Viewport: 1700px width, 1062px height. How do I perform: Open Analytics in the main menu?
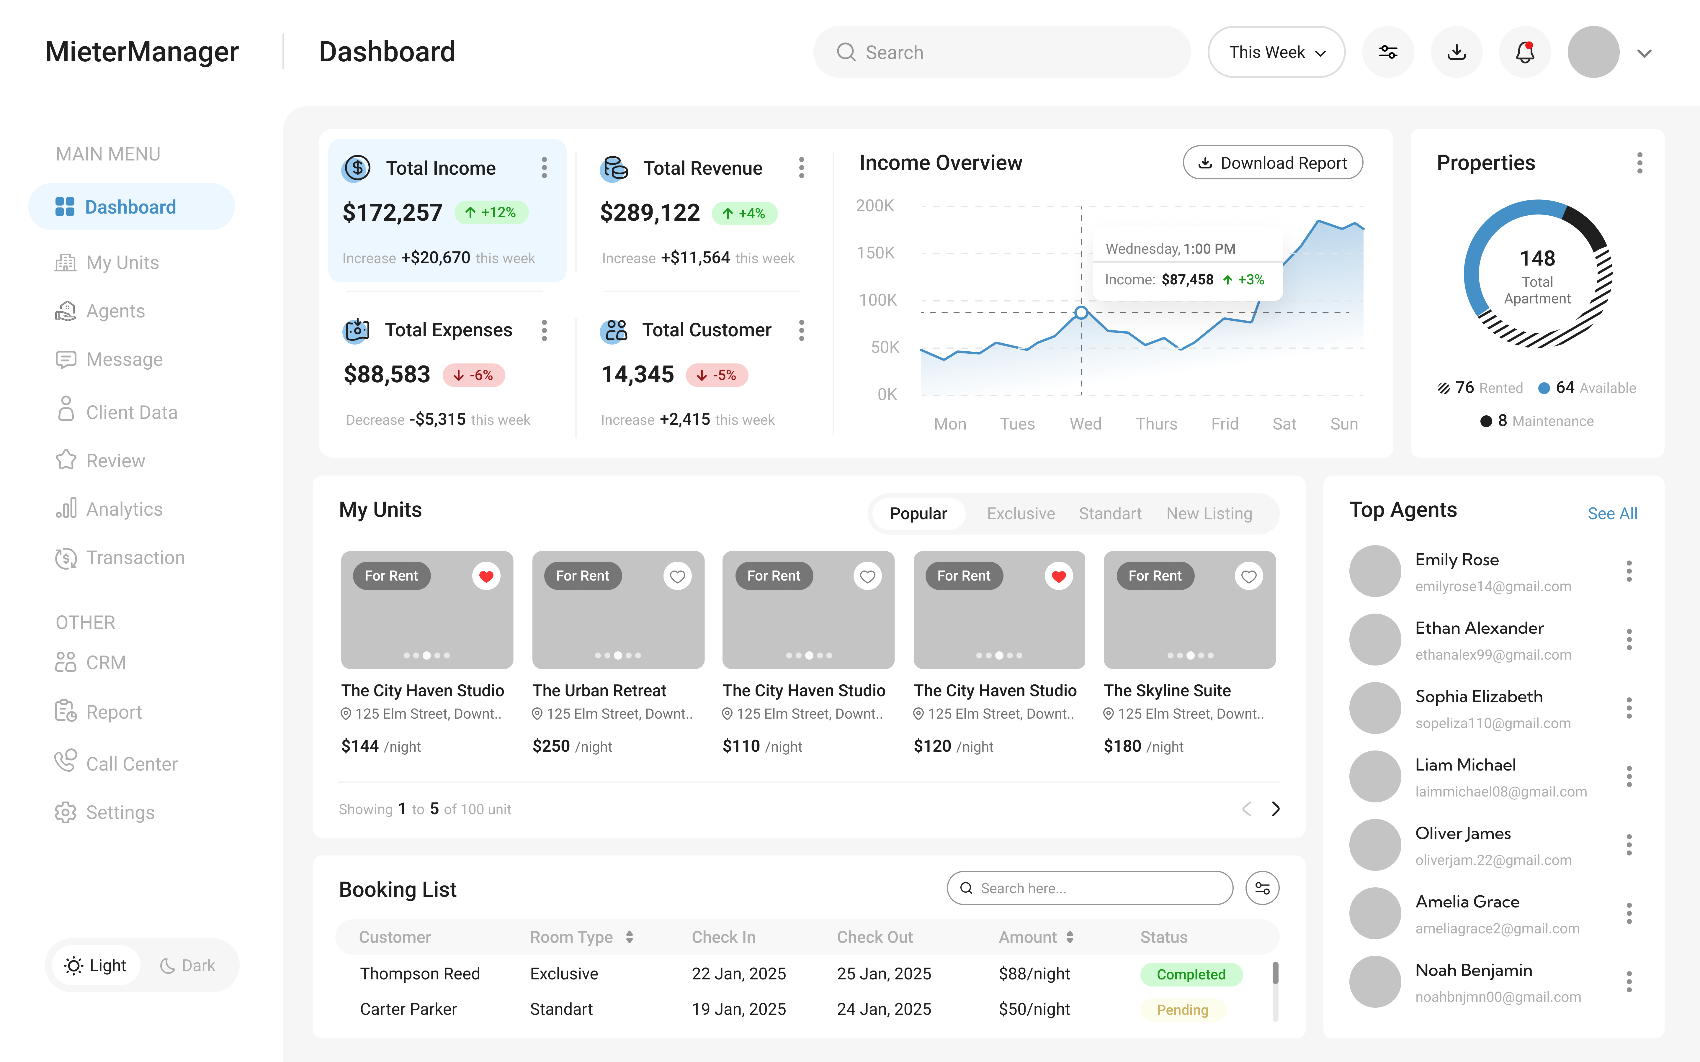pos(124,509)
